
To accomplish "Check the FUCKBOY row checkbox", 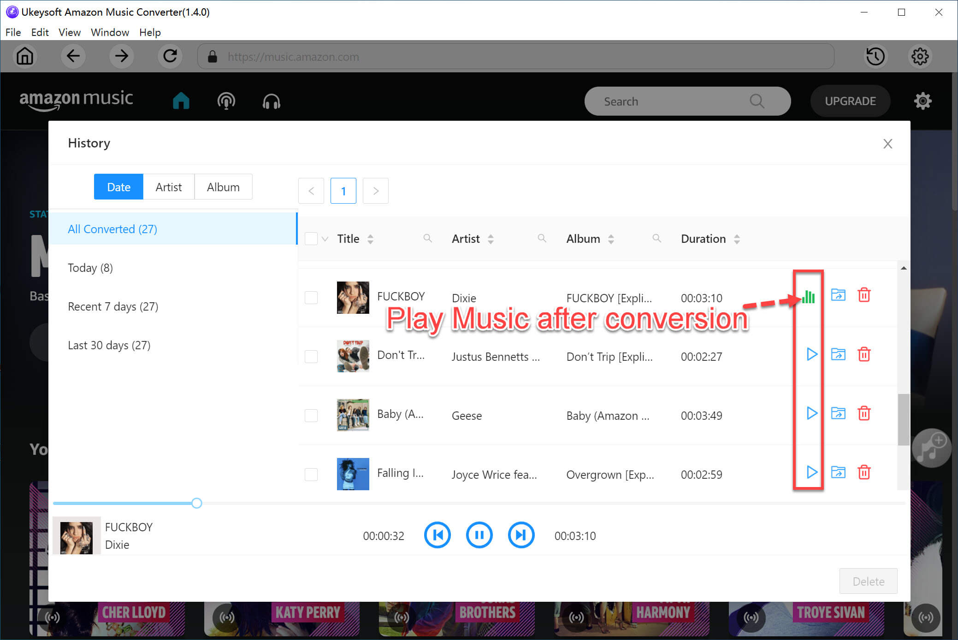I will pyautogui.click(x=311, y=298).
